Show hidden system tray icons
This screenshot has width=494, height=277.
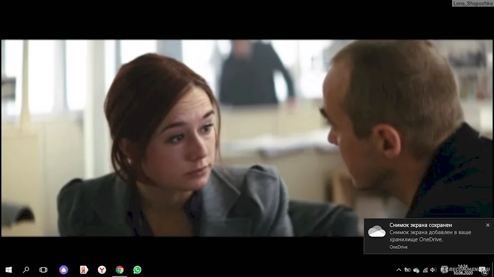399,270
